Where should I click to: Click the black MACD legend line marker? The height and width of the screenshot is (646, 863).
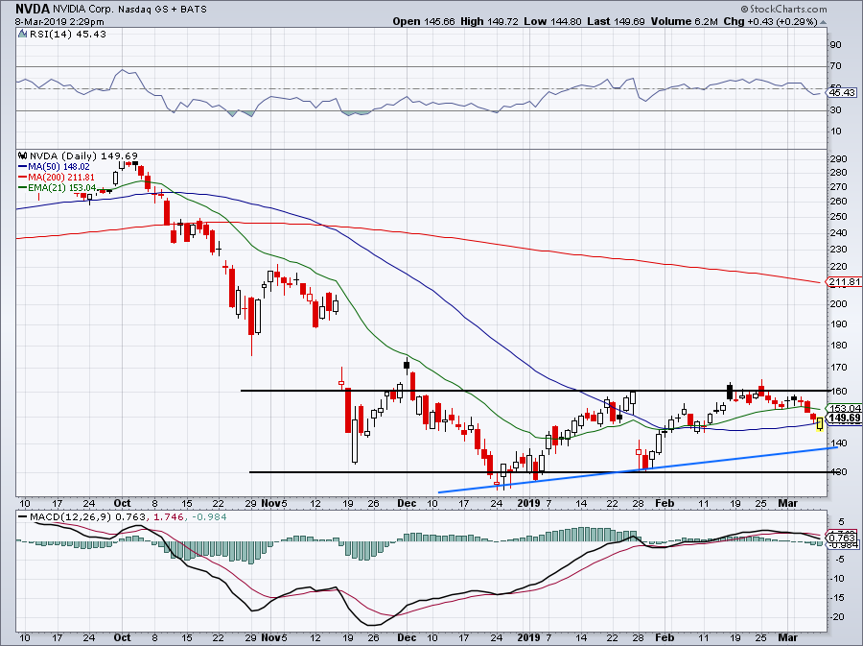coord(23,517)
